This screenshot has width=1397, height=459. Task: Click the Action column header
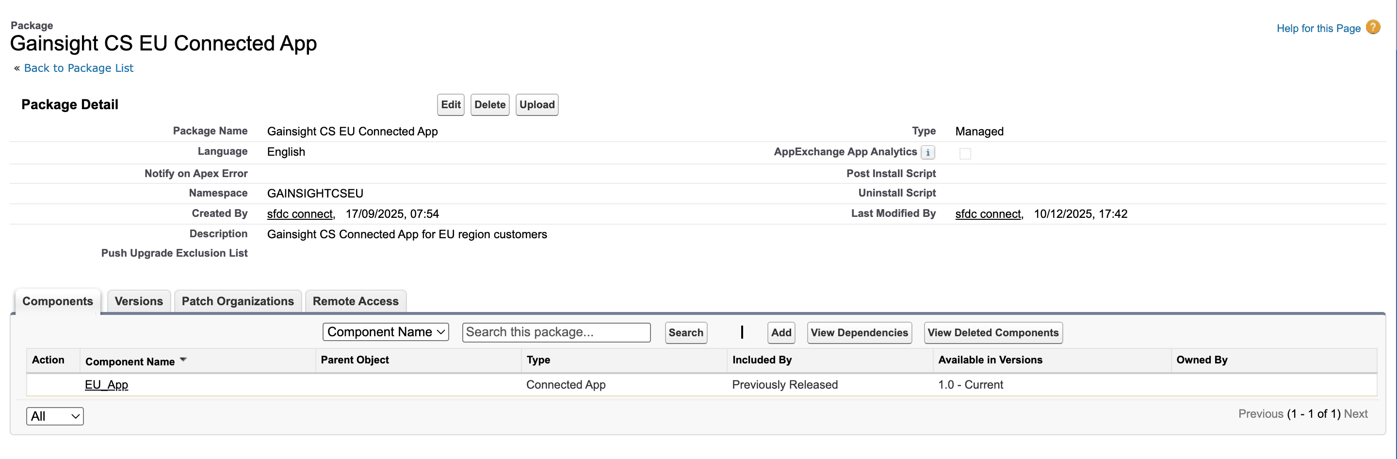[x=48, y=360]
